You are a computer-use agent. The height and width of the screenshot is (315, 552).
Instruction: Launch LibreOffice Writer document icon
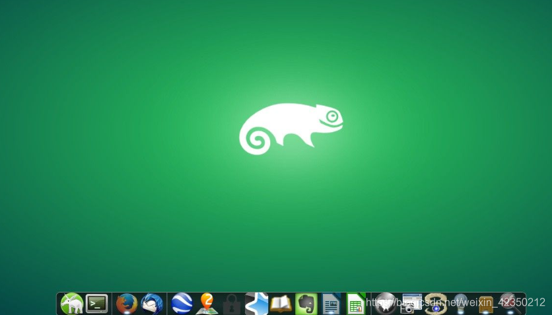(x=331, y=303)
